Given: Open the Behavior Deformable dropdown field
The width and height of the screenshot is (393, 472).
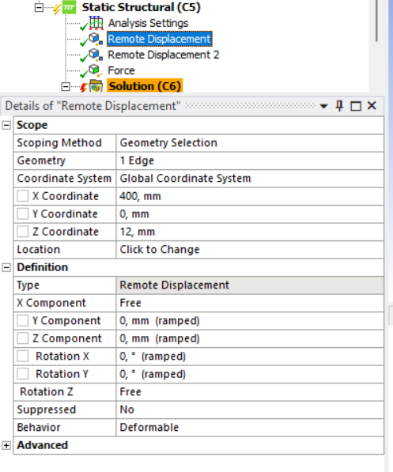Looking at the screenshot, I should pyautogui.click(x=250, y=428).
